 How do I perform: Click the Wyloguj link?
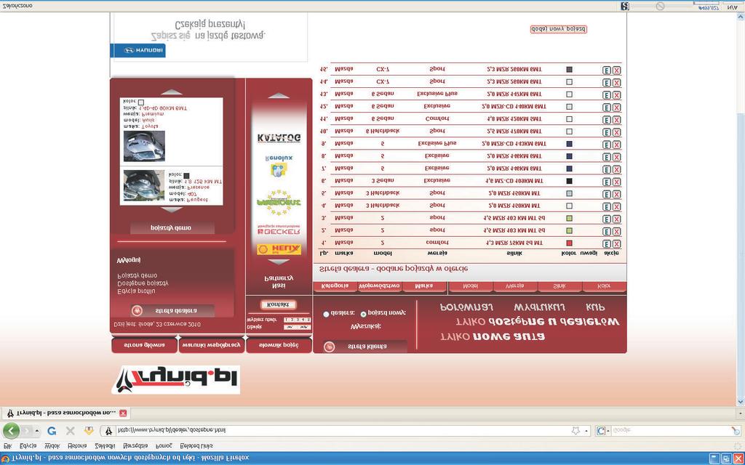point(128,261)
